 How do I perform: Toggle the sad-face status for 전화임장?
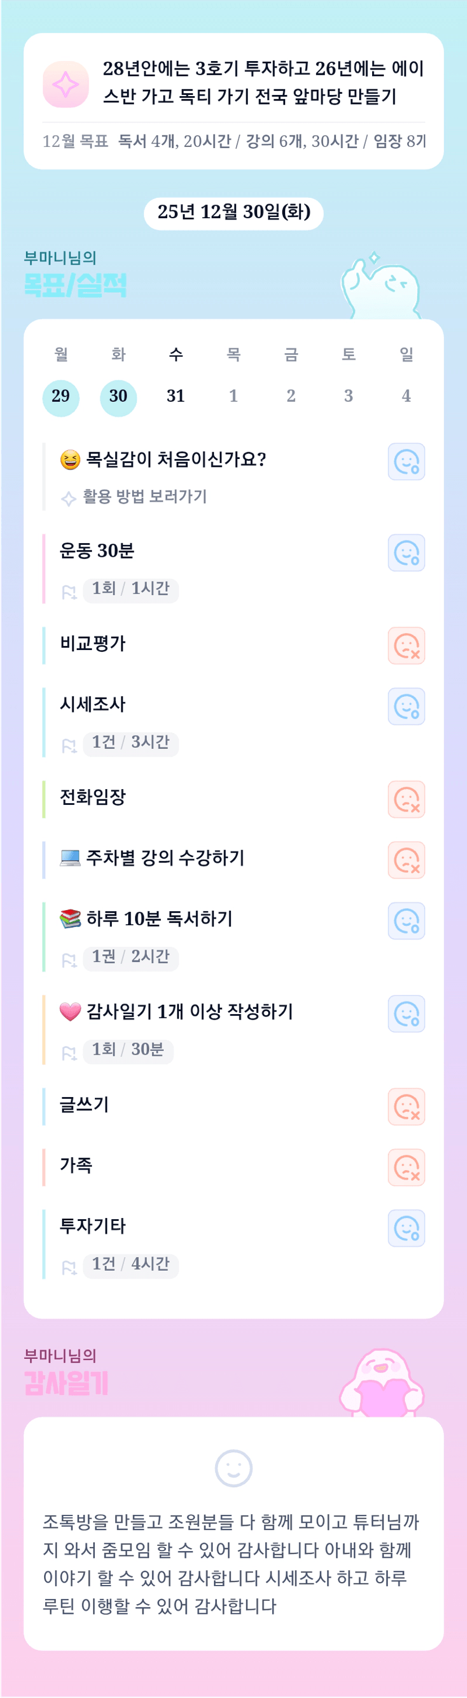(x=406, y=799)
